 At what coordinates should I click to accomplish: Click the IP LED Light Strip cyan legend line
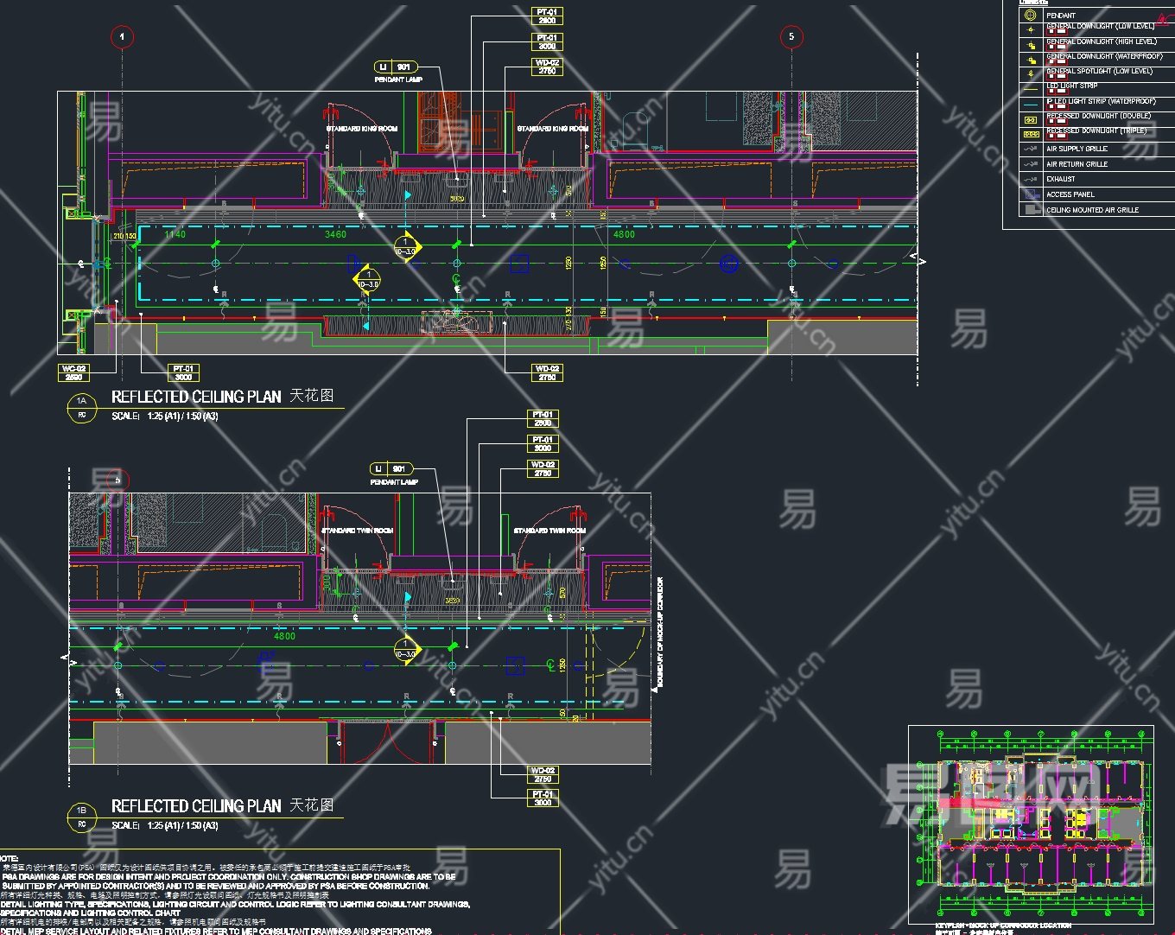[1030, 104]
